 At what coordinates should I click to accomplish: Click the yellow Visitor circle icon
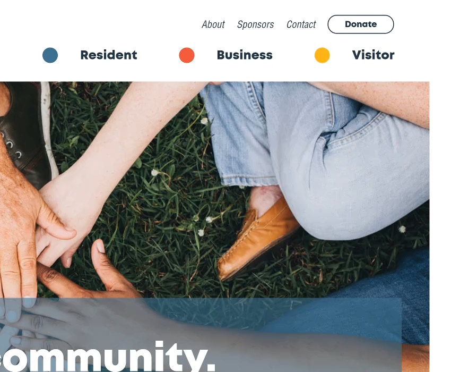tap(322, 55)
